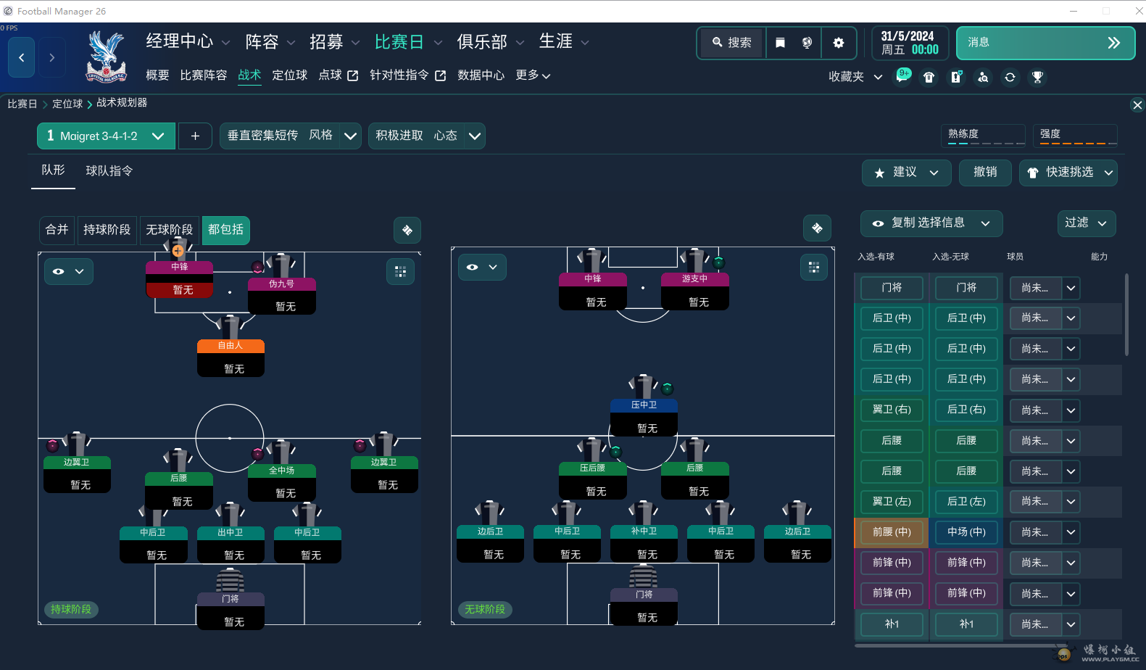Select the 都包括 view toggle
The image size is (1146, 670).
[x=225, y=230]
